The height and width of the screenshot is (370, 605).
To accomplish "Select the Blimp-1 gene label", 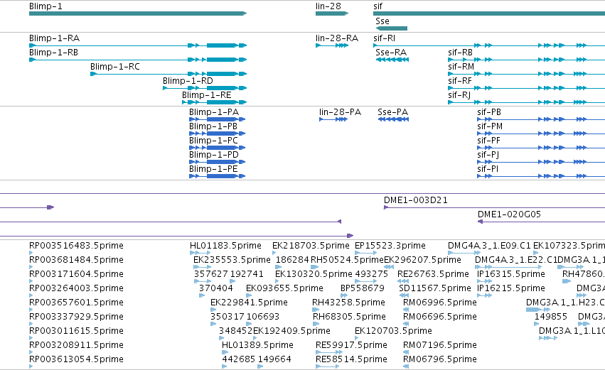I will (45, 6).
